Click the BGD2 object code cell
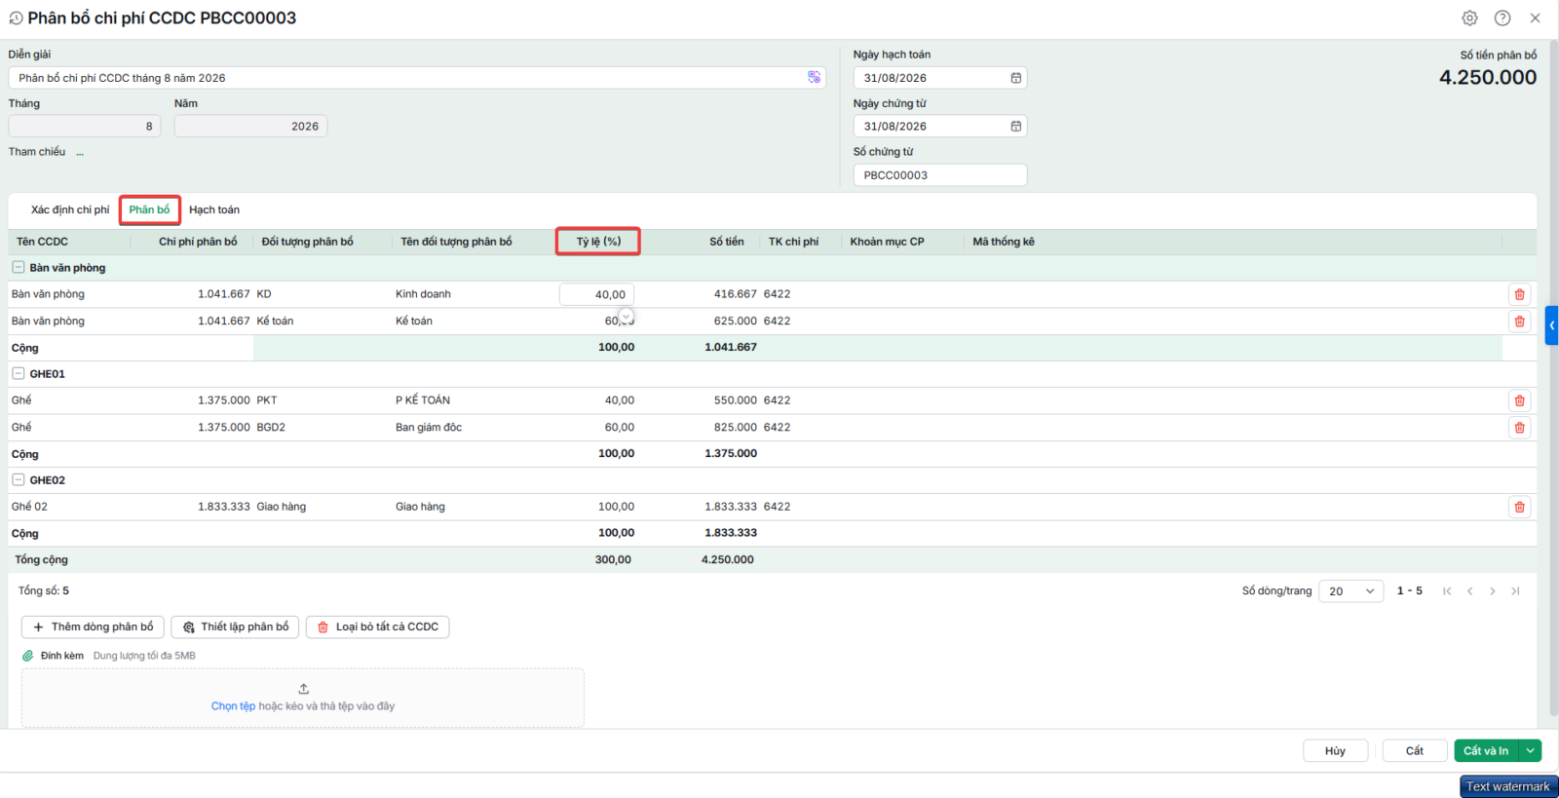This screenshot has width=1559, height=798. (x=271, y=428)
